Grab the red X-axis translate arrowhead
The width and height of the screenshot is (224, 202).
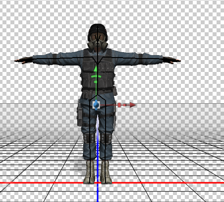pyautogui.click(x=133, y=105)
